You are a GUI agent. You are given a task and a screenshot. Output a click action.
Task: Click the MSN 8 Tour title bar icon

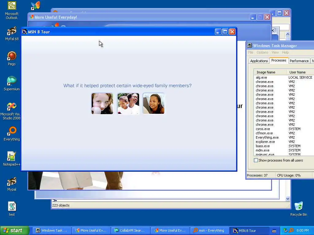(x=25, y=32)
